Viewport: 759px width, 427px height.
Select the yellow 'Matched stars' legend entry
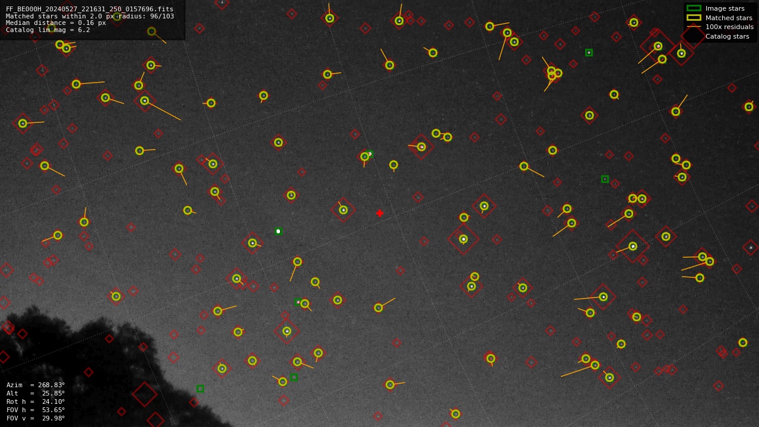coord(720,18)
